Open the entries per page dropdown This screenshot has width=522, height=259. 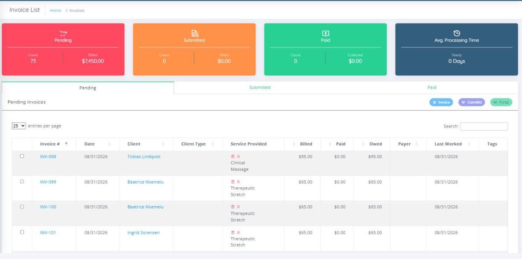point(19,126)
